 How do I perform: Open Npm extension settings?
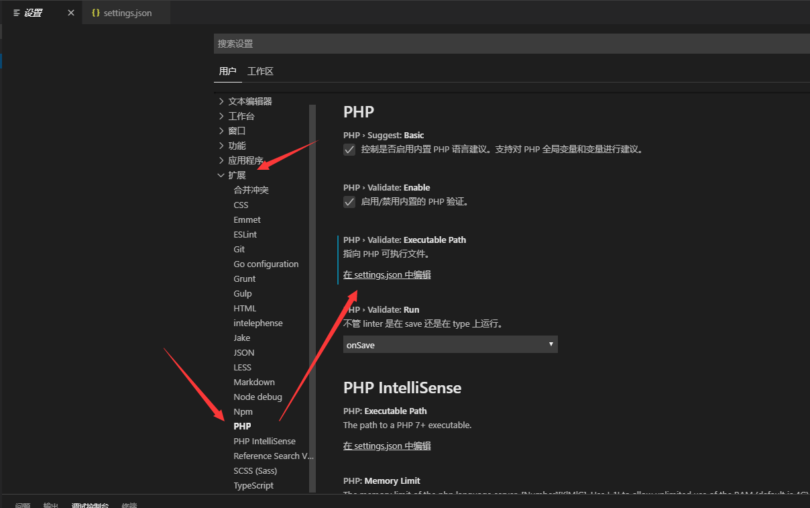(x=243, y=411)
